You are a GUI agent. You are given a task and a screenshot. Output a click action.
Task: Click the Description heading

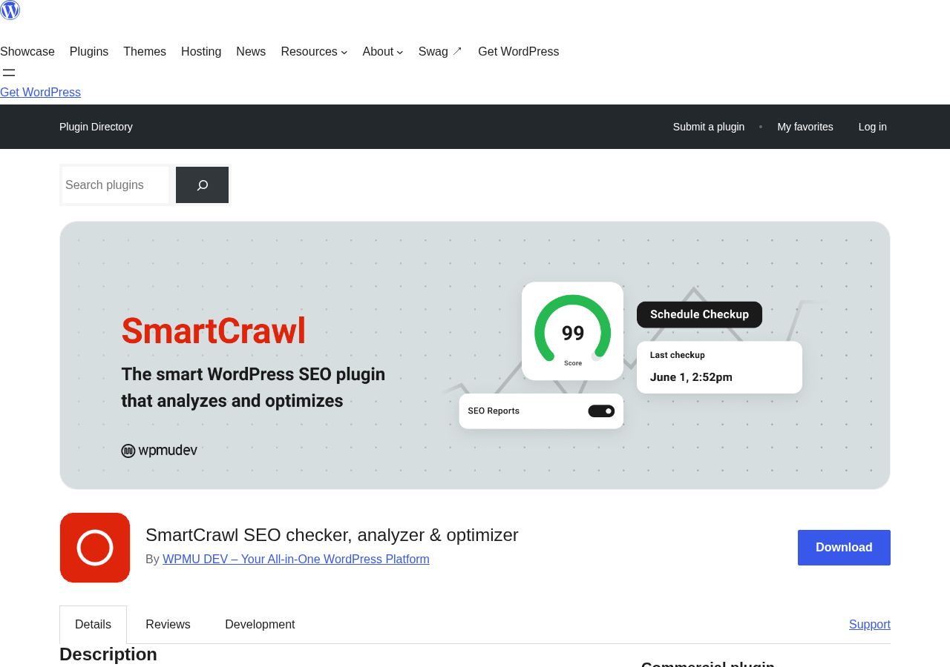pyautogui.click(x=108, y=654)
